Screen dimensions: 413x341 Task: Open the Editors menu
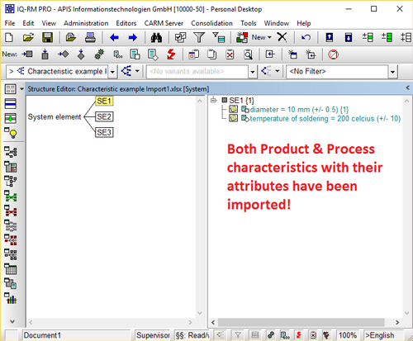[126, 23]
